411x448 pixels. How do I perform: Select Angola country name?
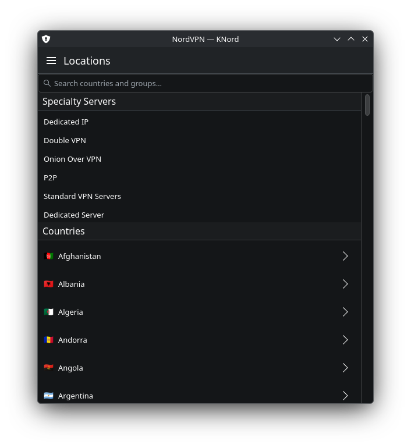point(70,368)
